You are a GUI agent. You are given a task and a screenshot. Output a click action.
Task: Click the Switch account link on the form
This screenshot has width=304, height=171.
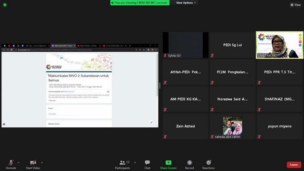click(69, 92)
